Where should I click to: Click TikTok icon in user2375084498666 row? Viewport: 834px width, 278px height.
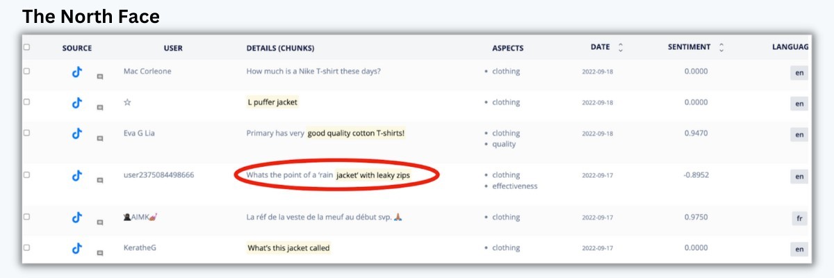click(x=77, y=176)
